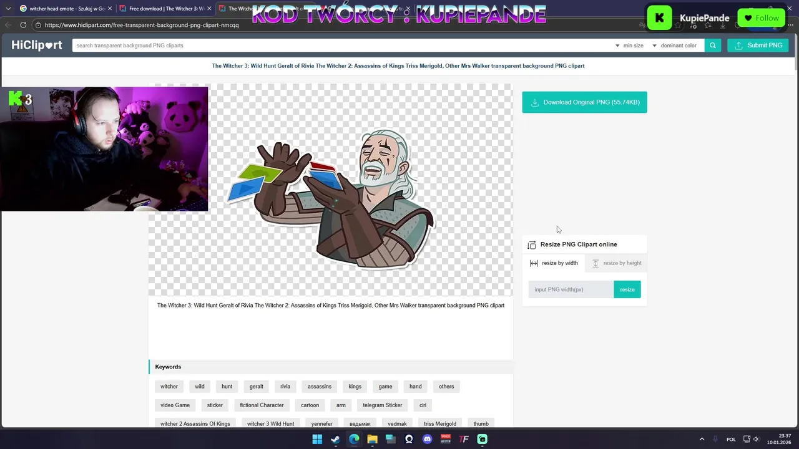Click the rivia keyword tag
The height and width of the screenshot is (449, 799).
pos(285,387)
